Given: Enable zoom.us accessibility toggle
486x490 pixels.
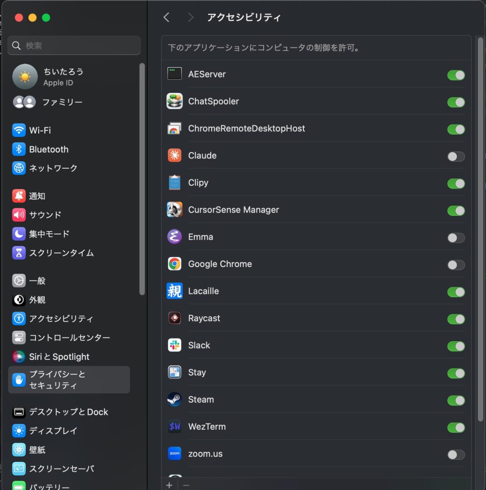Looking at the screenshot, I should pyautogui.click(x=456, y=455).
